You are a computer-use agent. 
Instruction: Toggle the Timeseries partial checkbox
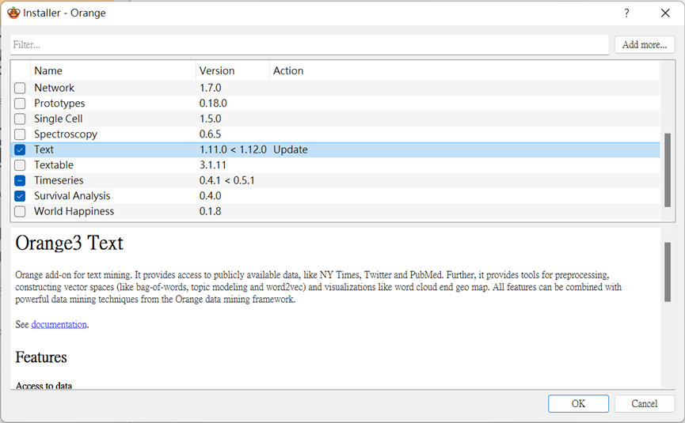click(20, 180)
